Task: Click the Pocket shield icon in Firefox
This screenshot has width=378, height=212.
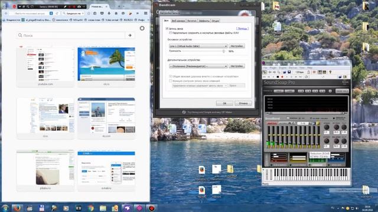Action: click(x=102, y=14)
